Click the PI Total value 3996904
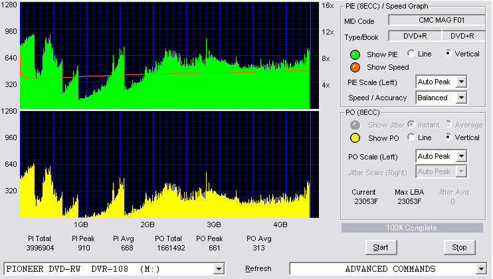 (40, 248)
